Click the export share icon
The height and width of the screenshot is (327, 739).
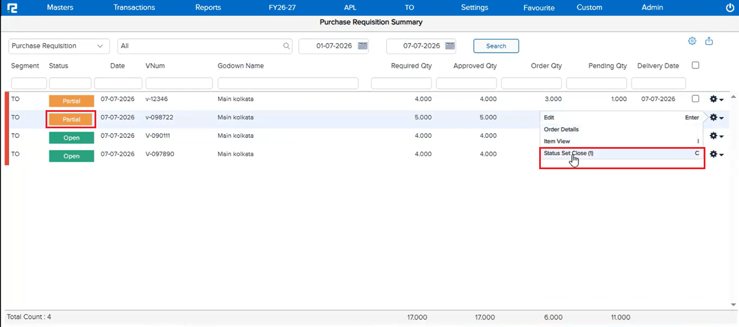(709, 41)
